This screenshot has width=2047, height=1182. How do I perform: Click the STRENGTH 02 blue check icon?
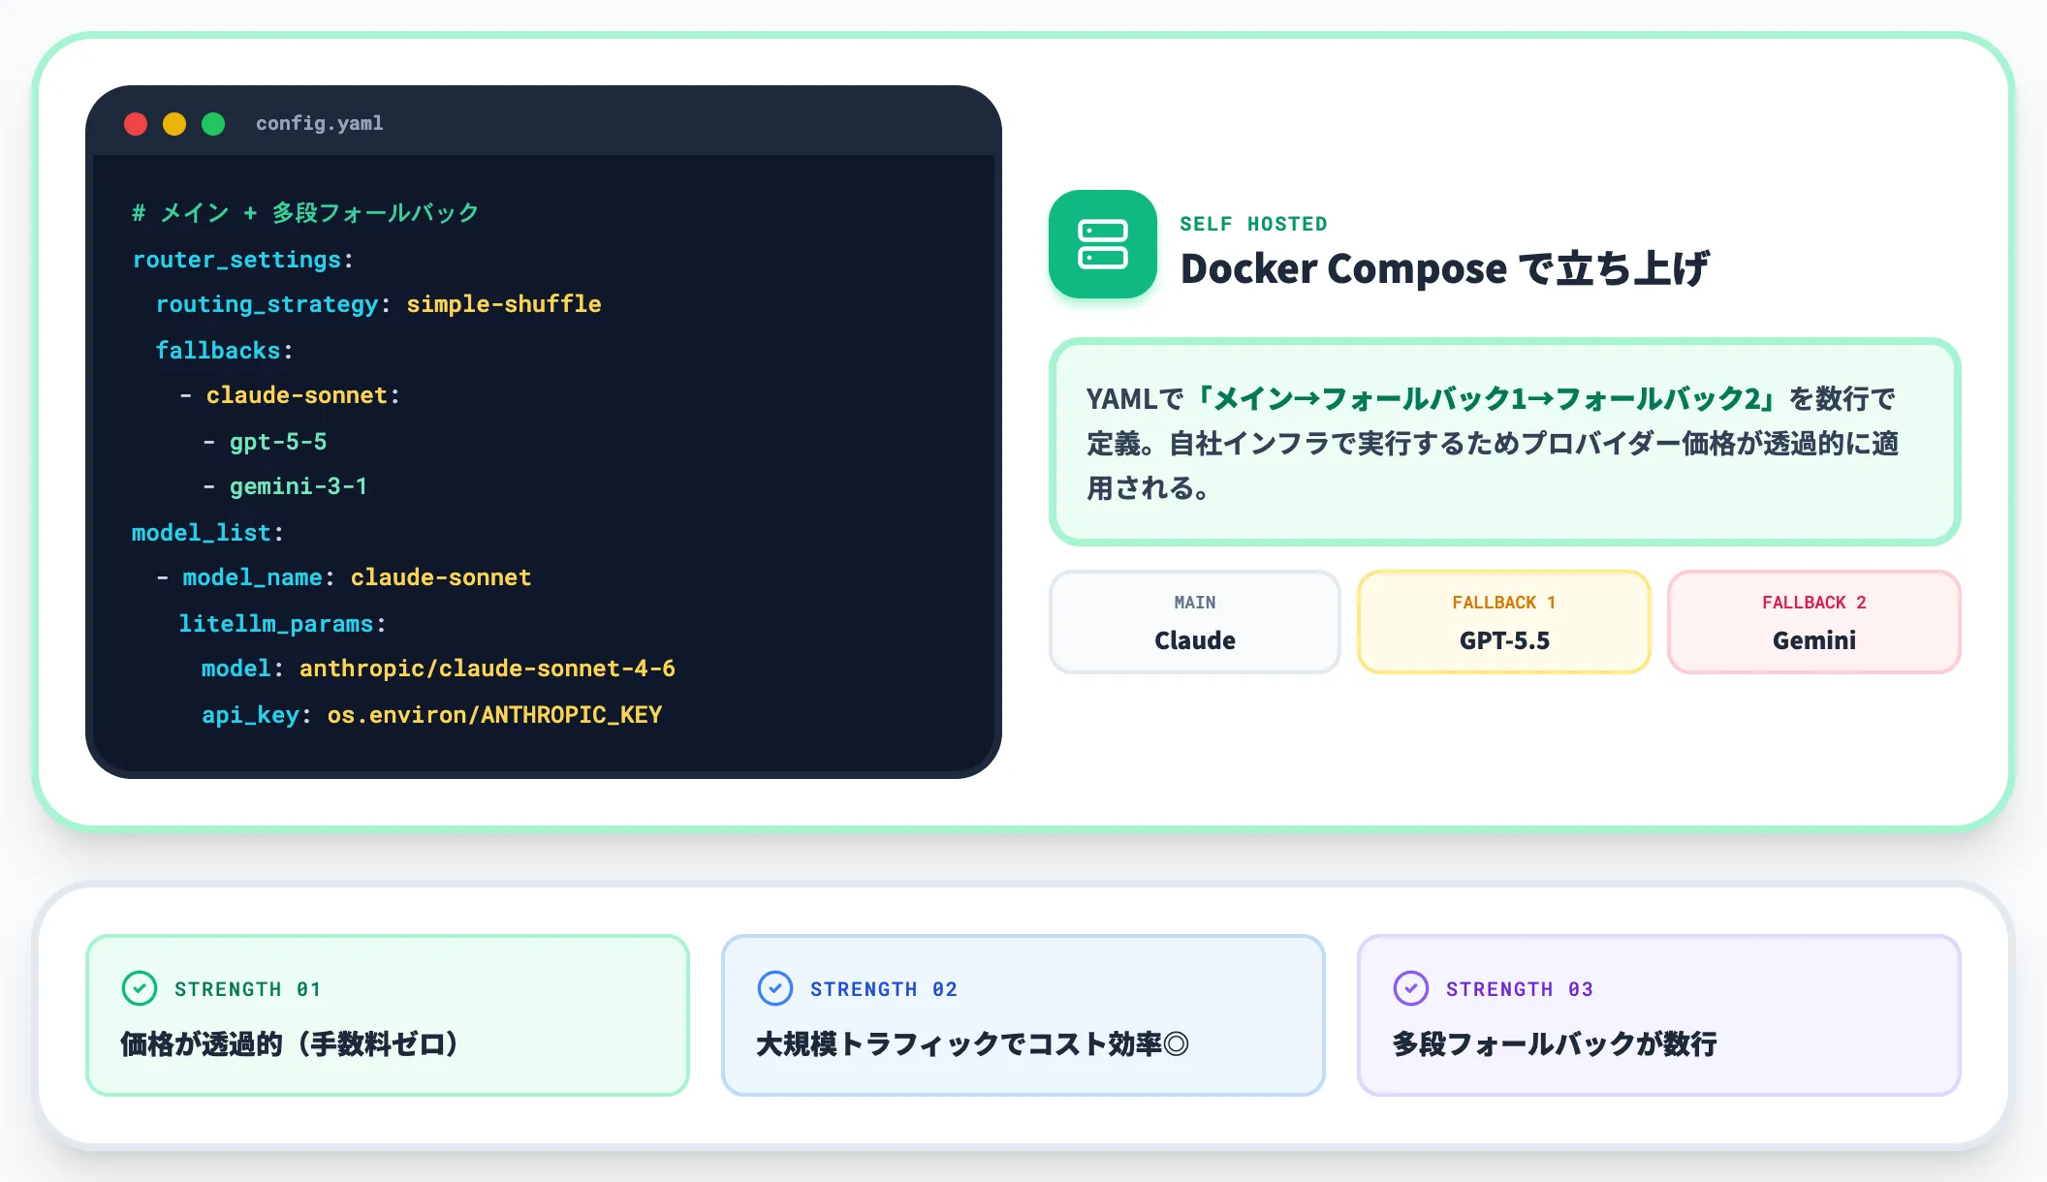tap(775, 988)
